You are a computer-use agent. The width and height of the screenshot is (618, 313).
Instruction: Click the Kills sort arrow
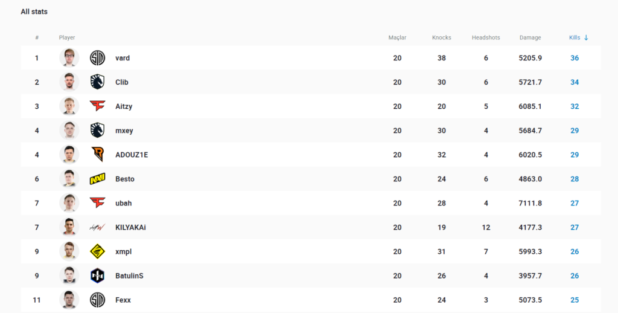[586, 37]
